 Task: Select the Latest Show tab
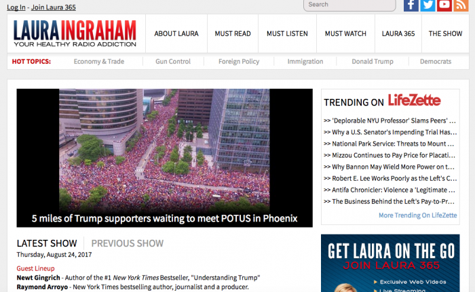coord(47,243)
